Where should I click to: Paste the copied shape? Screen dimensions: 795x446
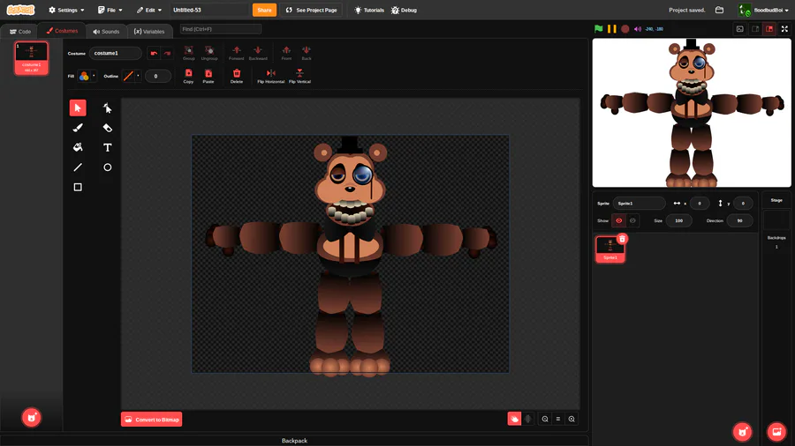click(x=208, y=76)
